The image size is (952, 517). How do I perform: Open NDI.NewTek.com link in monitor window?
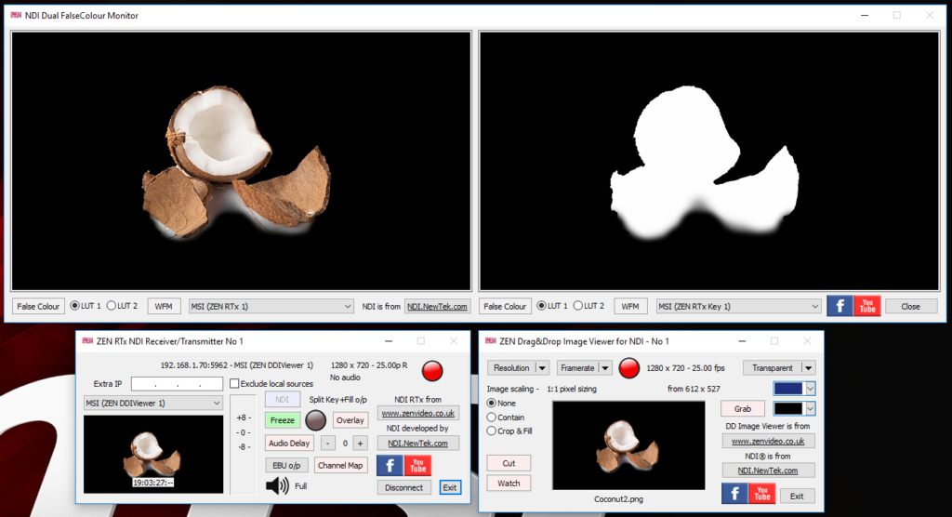pos(437,306)
